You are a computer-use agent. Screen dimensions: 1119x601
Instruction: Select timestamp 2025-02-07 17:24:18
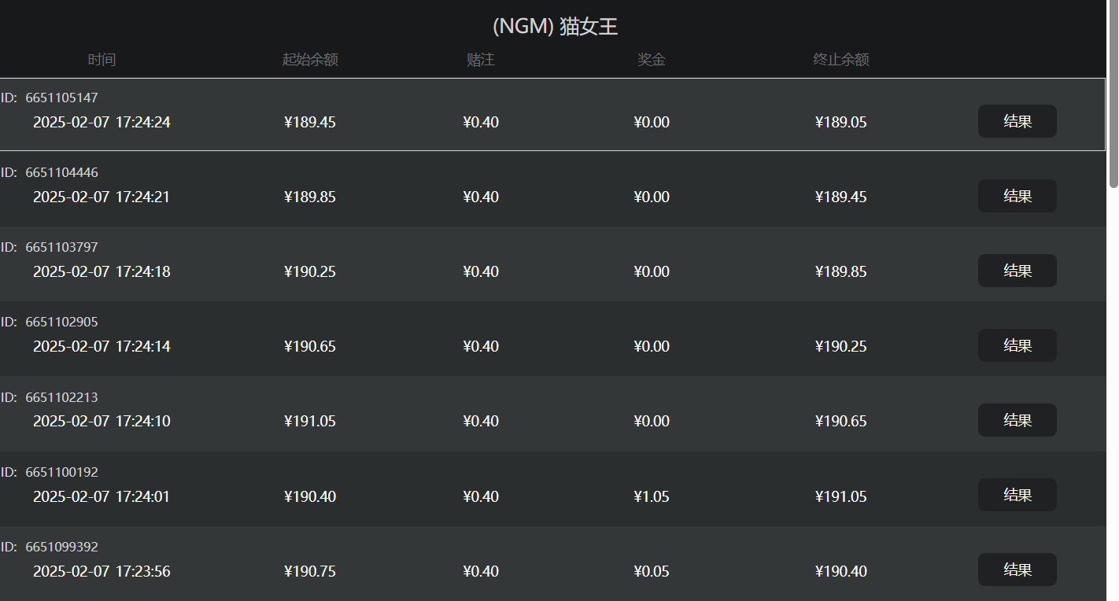pos(102,271)
